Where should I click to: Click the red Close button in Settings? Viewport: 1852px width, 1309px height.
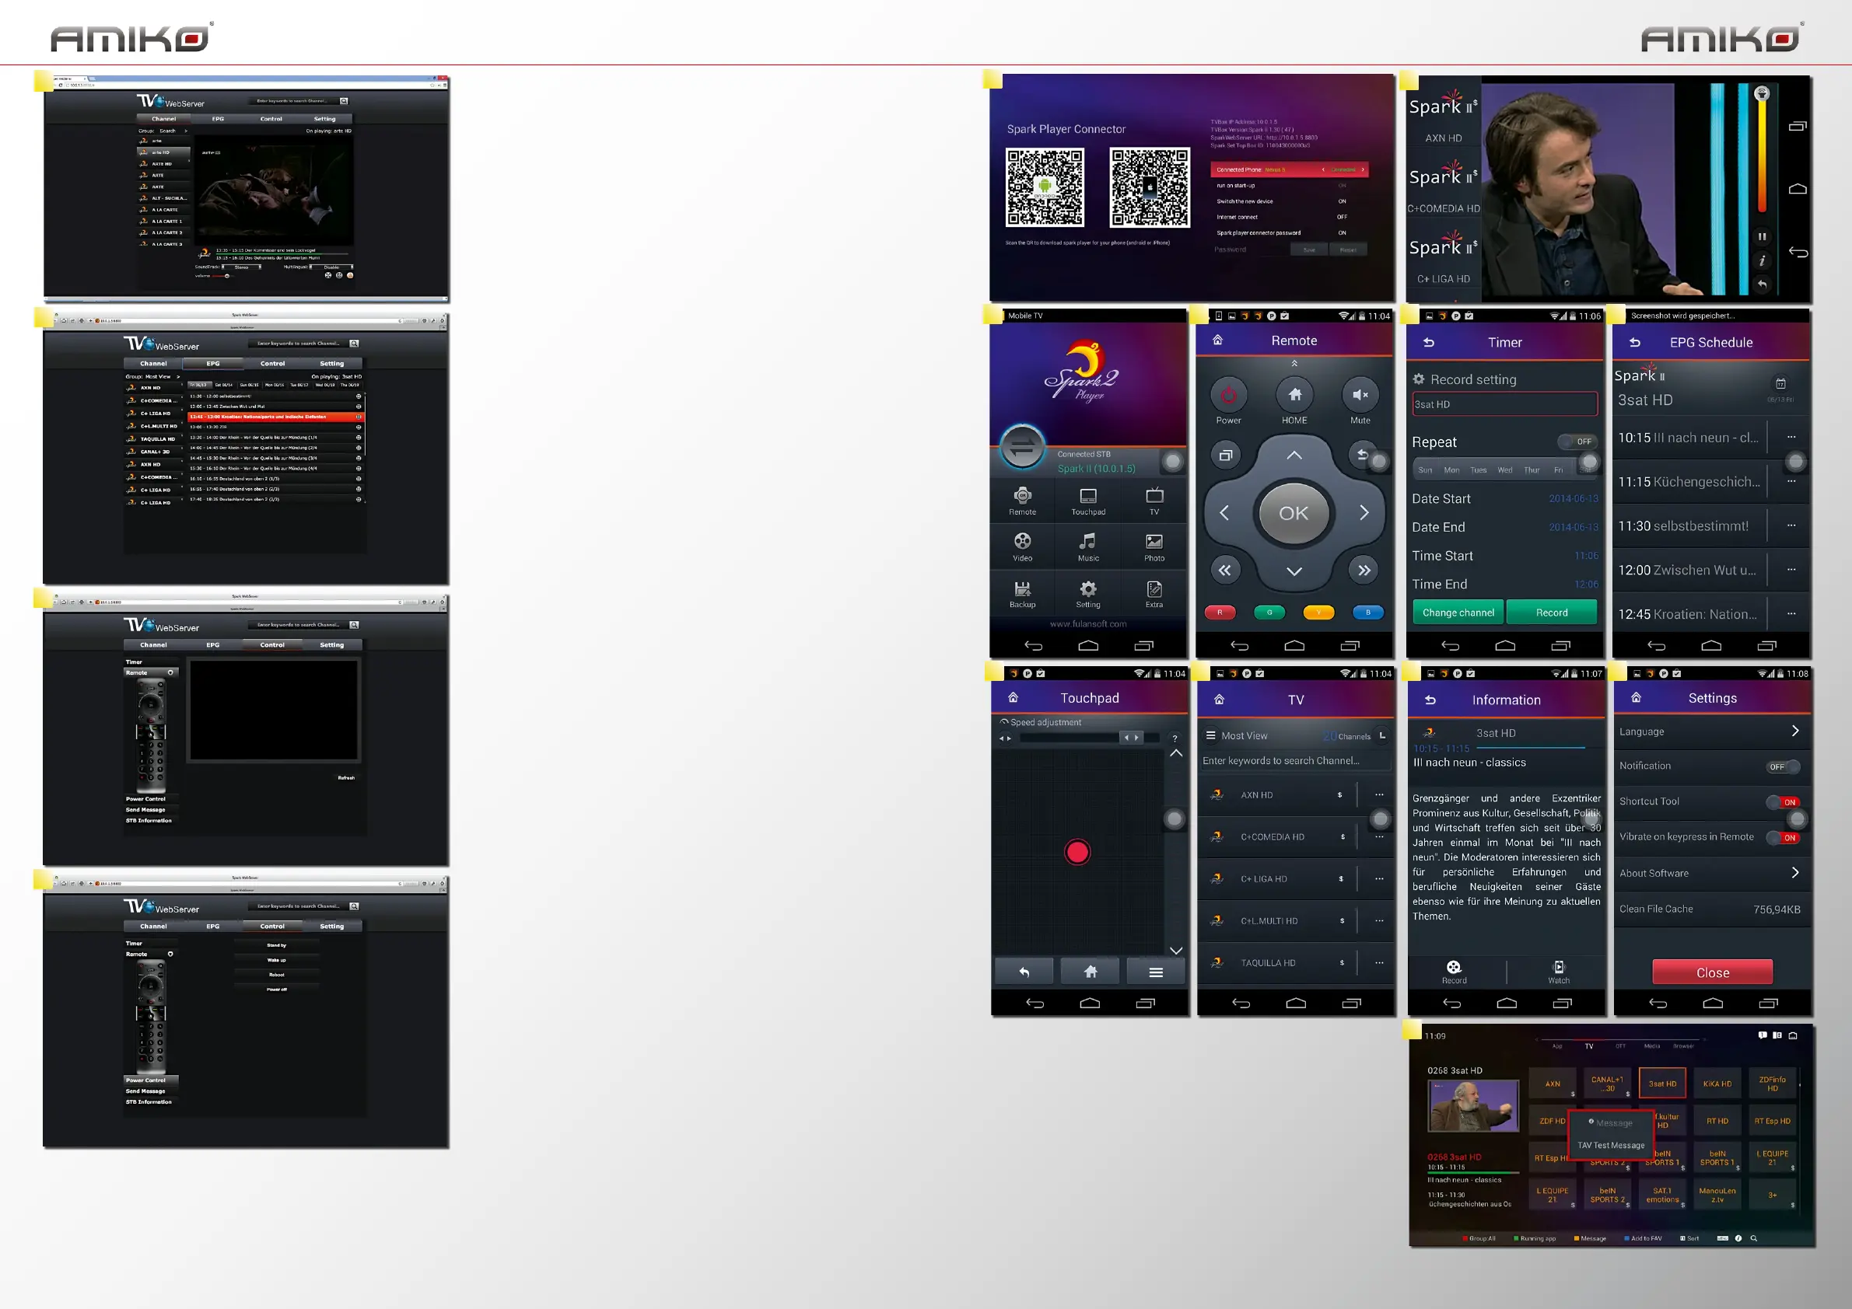(x=1712, y=972)
